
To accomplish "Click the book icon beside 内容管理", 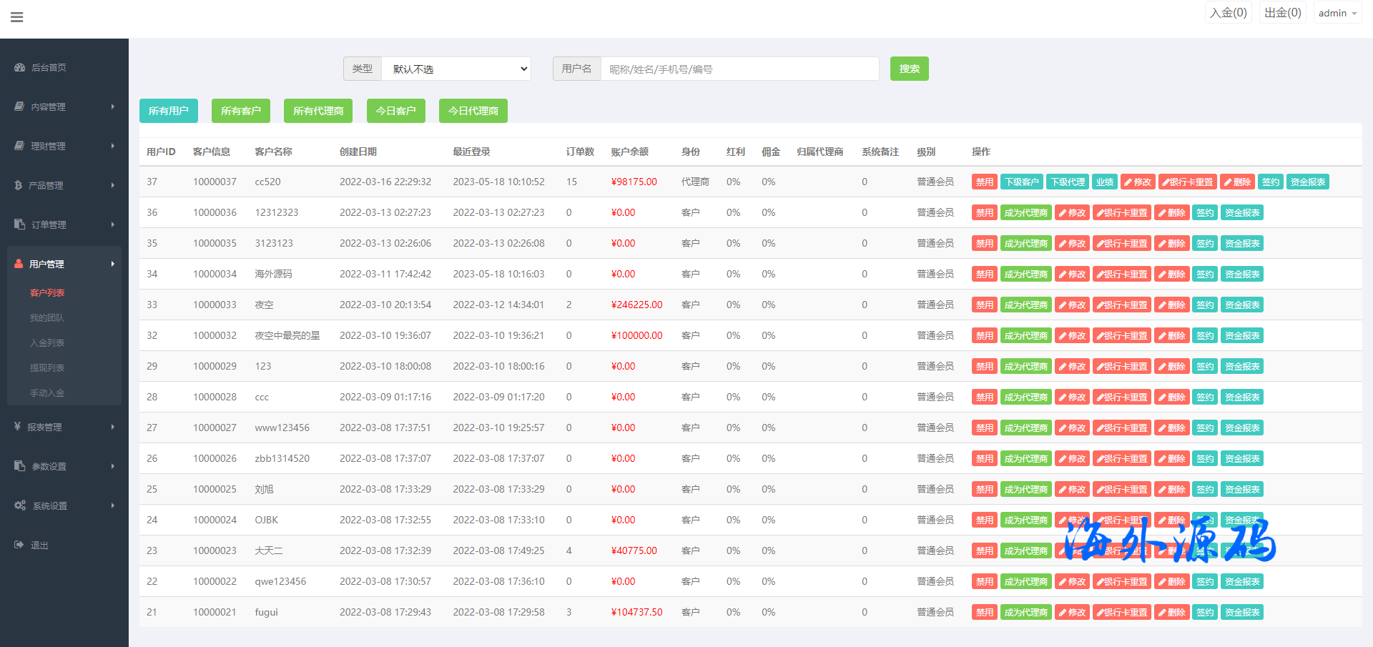I will [19, 107].
